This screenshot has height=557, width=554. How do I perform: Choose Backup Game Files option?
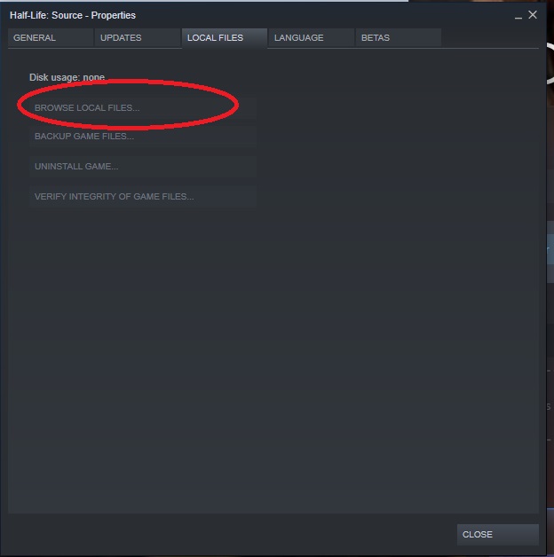click(143, 136)
